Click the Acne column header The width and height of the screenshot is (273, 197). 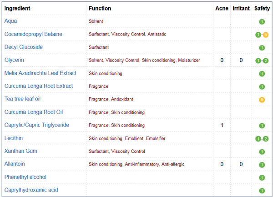(222, 8)
